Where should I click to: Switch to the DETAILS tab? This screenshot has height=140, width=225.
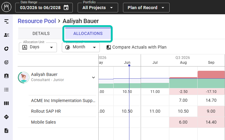(41, 33)
